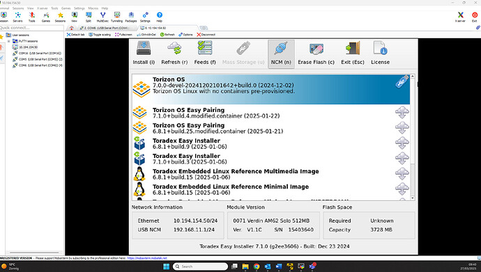Open the Help menu
Screen dimensions: 481x272
pyautogui.click(x=105, y=8)
